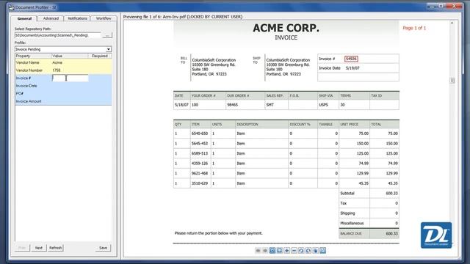This screenshot has height=264, width=470.
Task: Click the browse (...) repository path button
Action: click(x=107, y=35)
